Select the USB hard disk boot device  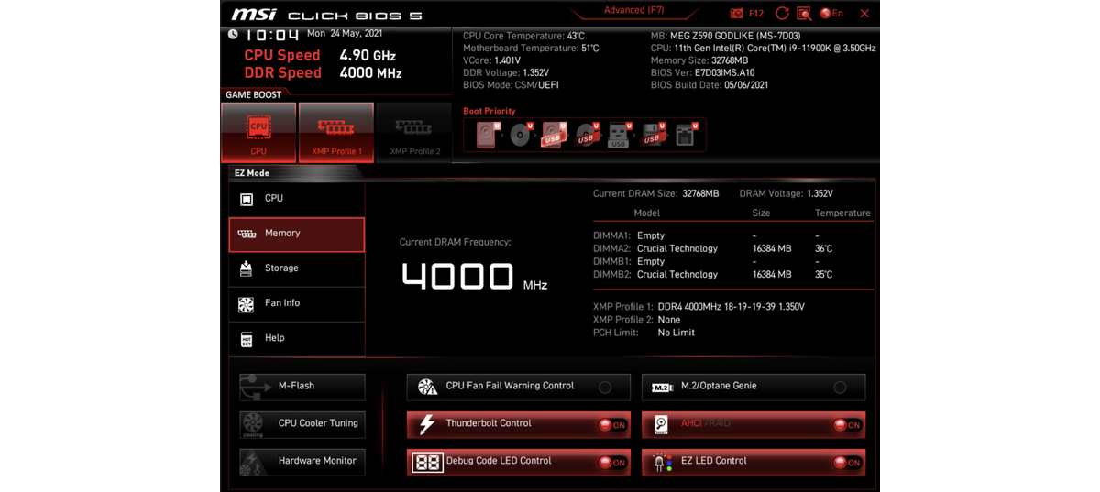coord(553,136)
